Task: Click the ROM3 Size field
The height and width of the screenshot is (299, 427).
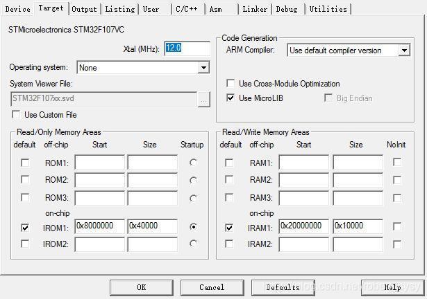Action: [153, 198]
